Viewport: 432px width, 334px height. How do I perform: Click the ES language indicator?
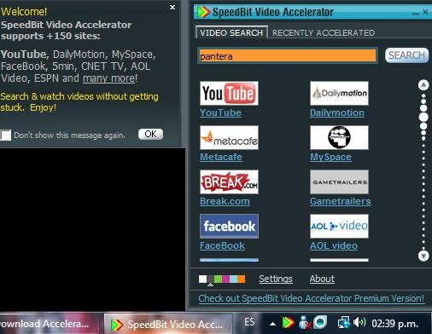click(249, 322)
